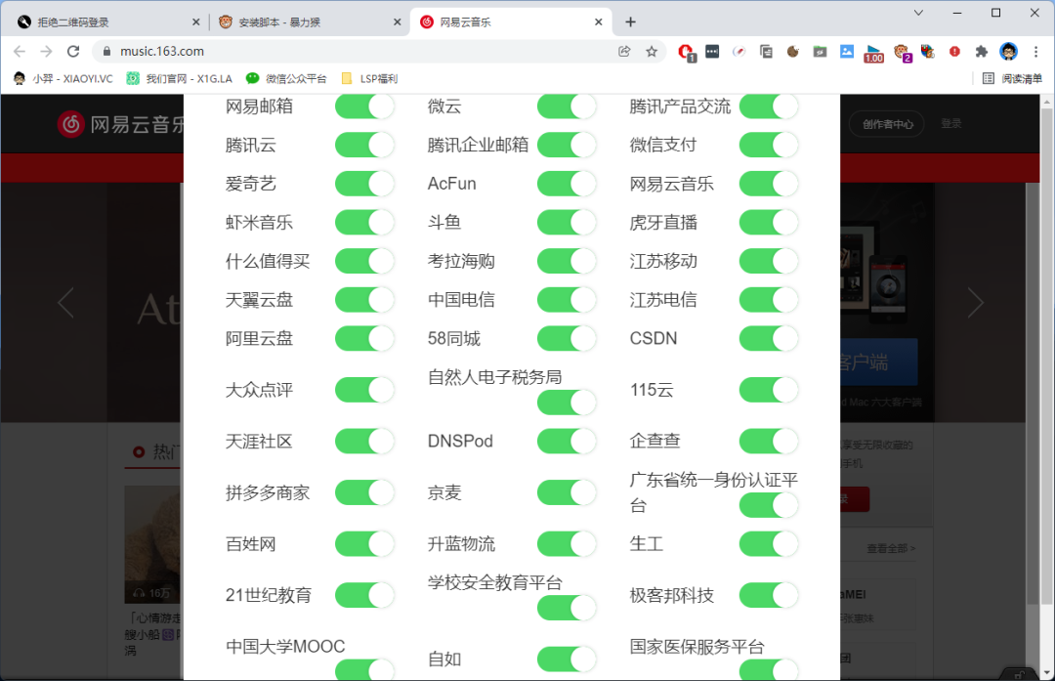
Task: Open the blue picture extension icon
Action: click(846, 51)
